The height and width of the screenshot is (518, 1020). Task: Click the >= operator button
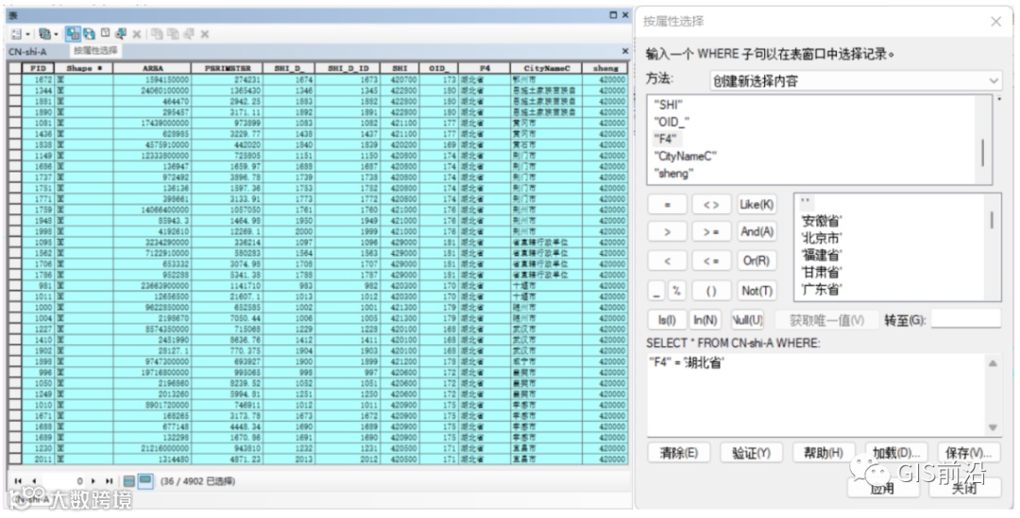pyautogui.click(x=711, y=232)
